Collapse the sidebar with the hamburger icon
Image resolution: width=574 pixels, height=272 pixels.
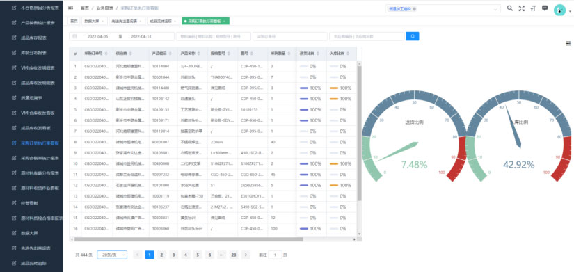point(71,8)
